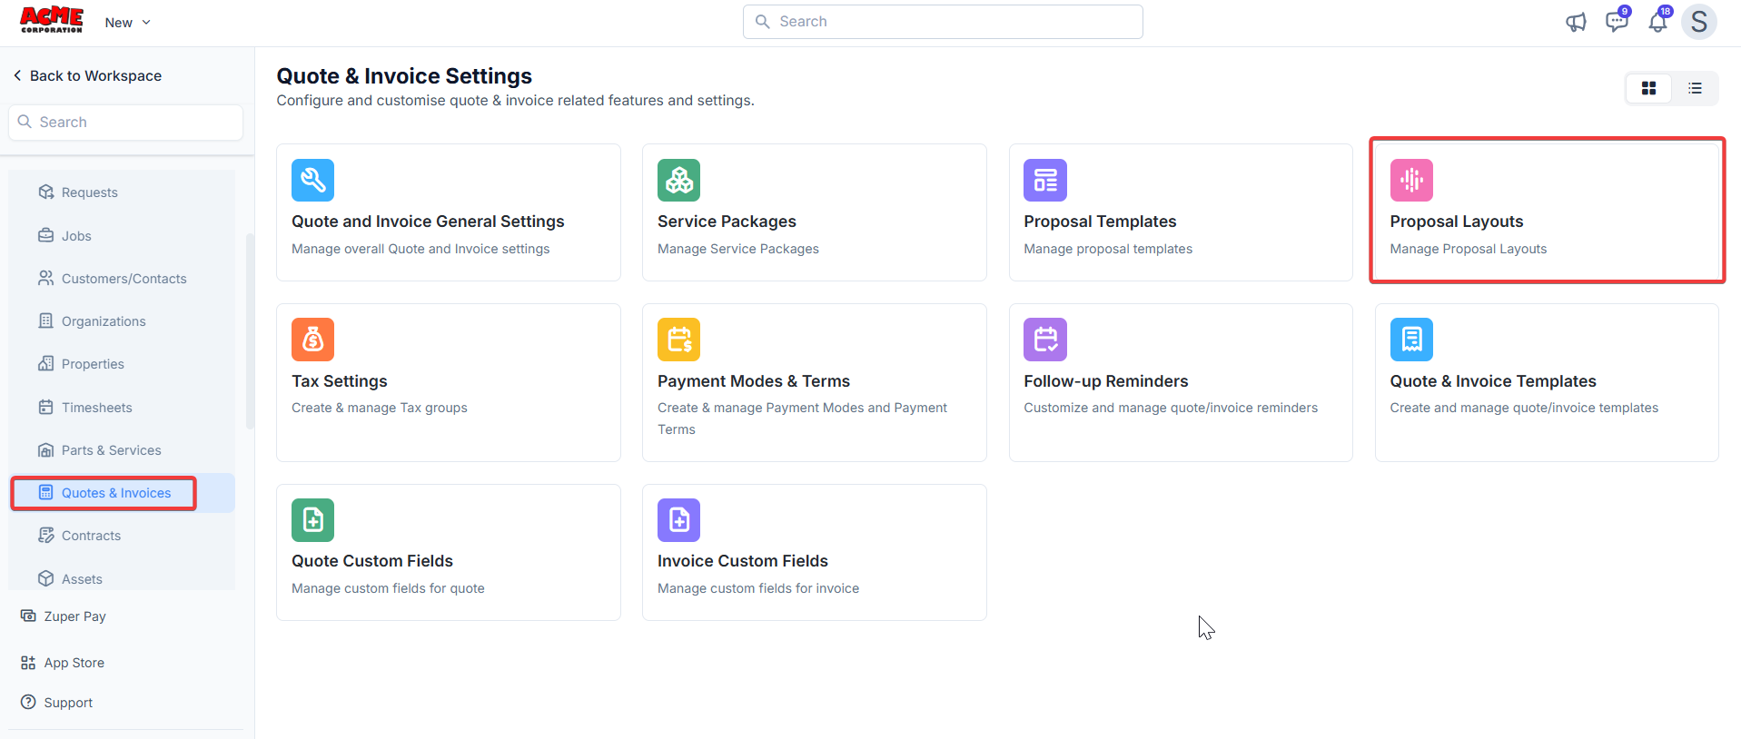Click the top global Search field
The image size is (1741, 739).
tap(943, 22)
